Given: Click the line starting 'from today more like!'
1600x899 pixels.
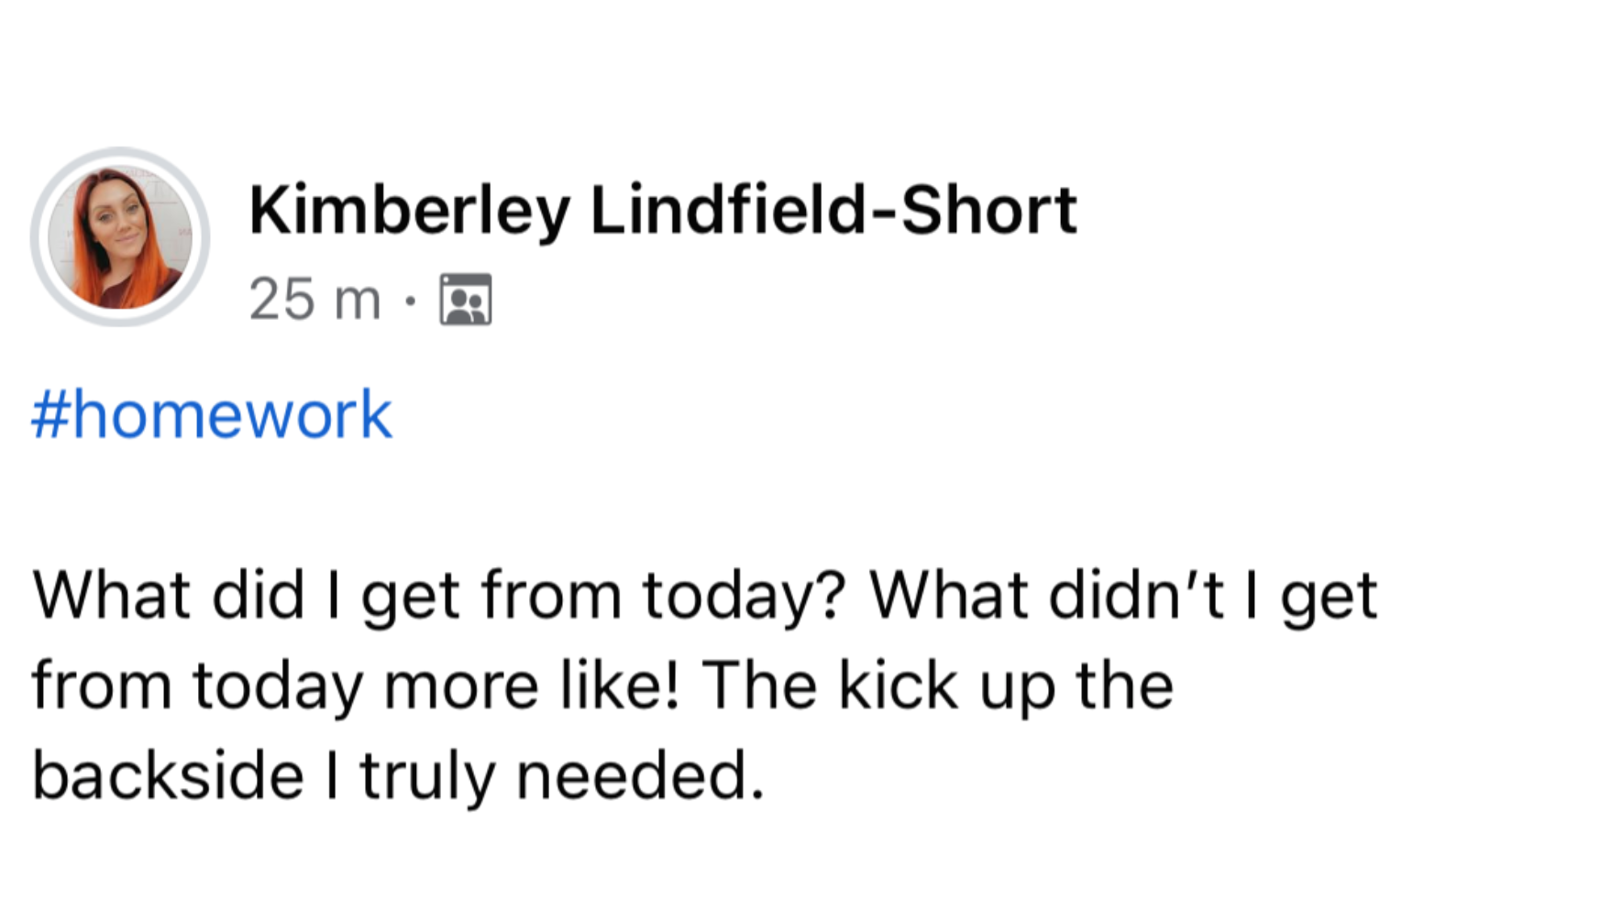Looking at the screenshot, I should pyautogui.click(x=601, y=685).
